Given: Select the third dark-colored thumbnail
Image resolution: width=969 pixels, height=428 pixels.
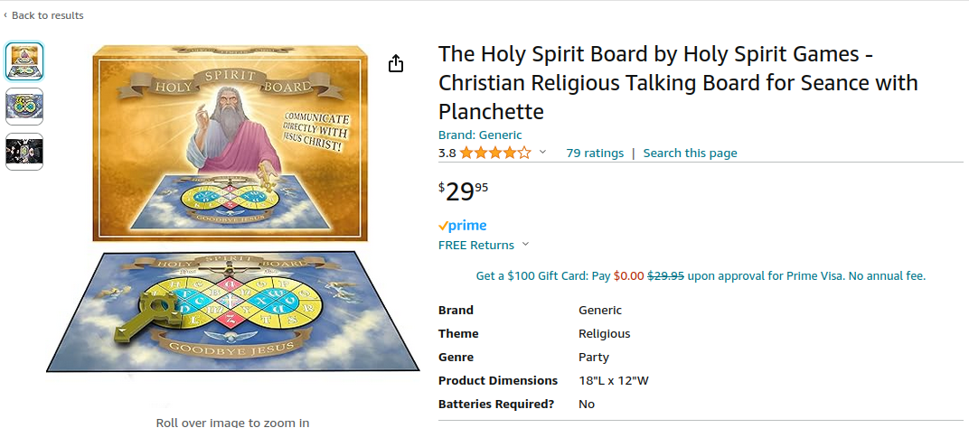Looking at the screenshot, I should point(24,152).
